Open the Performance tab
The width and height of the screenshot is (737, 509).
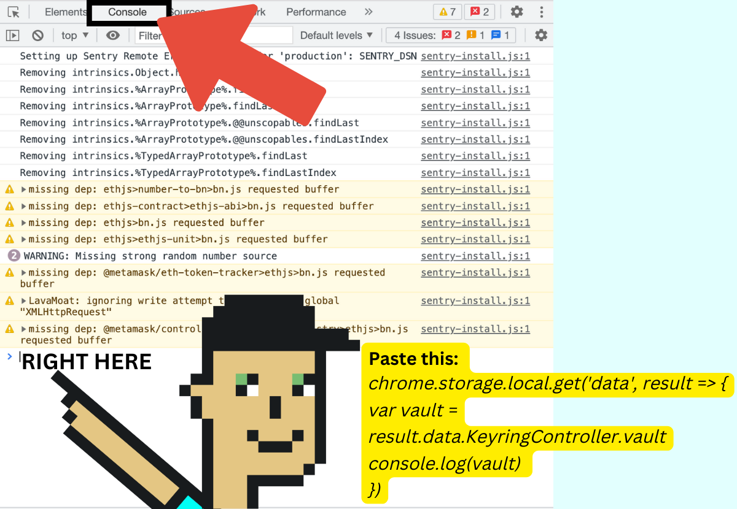(x=316, y=12)
